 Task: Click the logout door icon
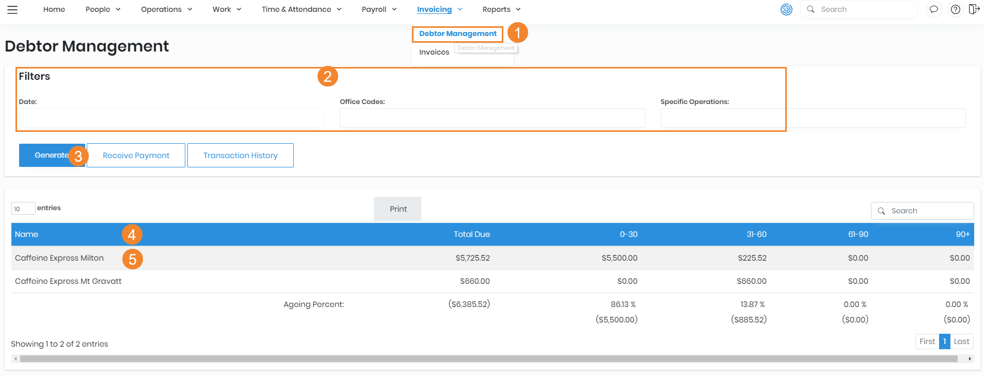[x=974, y=9]
